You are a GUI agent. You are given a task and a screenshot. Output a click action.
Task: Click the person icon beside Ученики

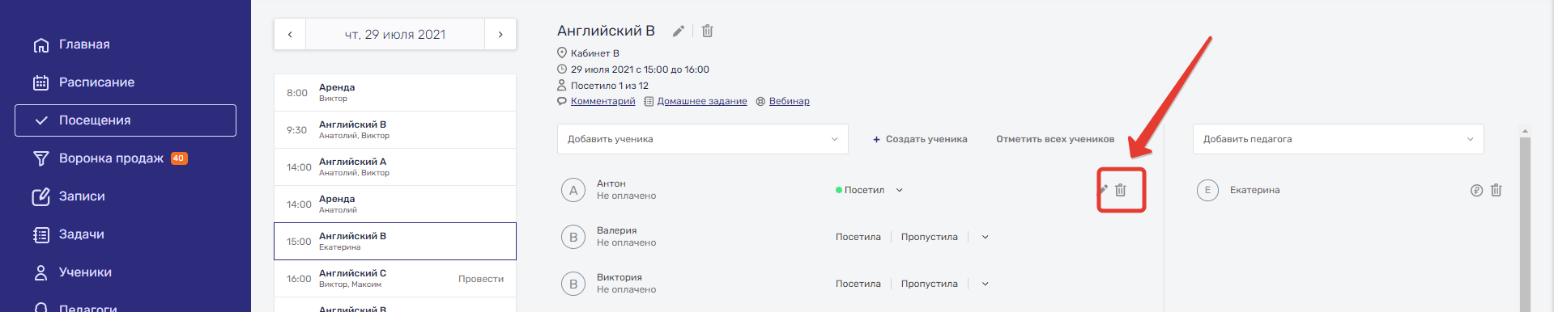pos(40,272)
